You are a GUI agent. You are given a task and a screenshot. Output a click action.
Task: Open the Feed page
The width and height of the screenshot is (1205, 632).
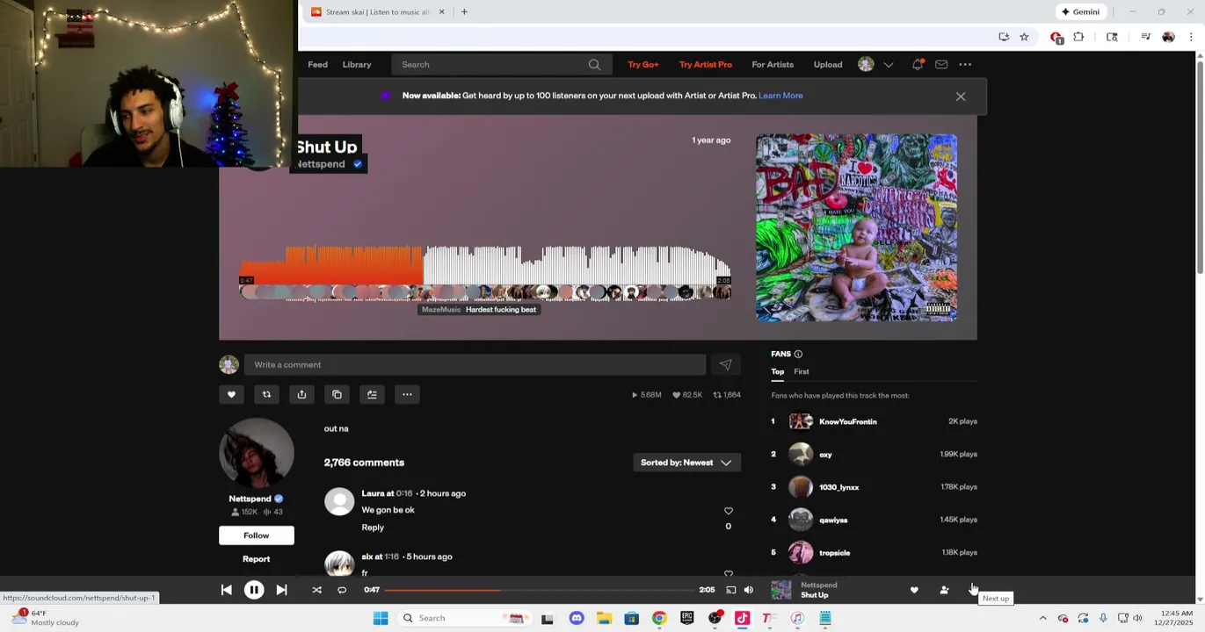(317, 64)
